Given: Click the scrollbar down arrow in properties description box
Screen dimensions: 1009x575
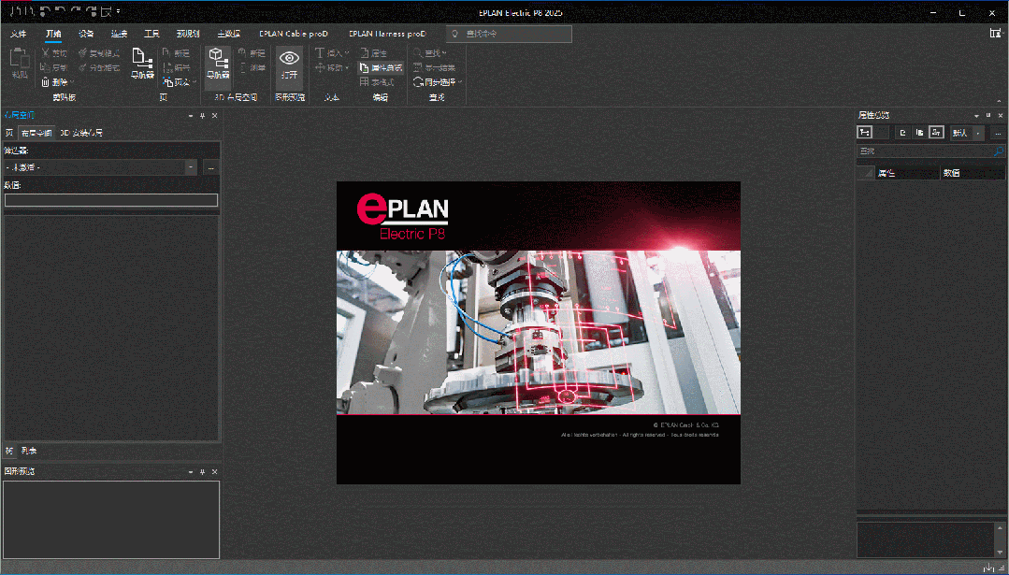Looking at the screenshot, I should click(1000, 552).
